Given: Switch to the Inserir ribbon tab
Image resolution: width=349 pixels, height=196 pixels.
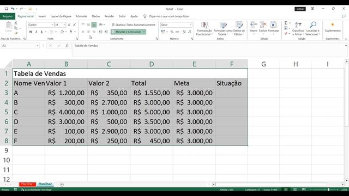Looking at the screenshot, I should pos(42,16).
